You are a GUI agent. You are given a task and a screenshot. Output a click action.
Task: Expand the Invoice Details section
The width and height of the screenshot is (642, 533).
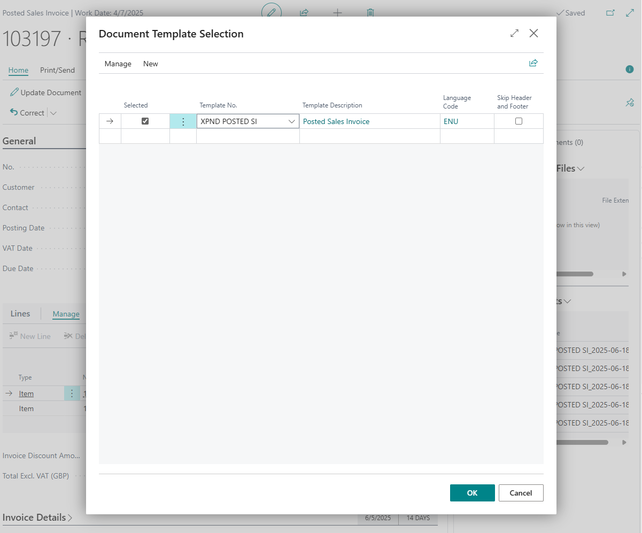point(37,517)
